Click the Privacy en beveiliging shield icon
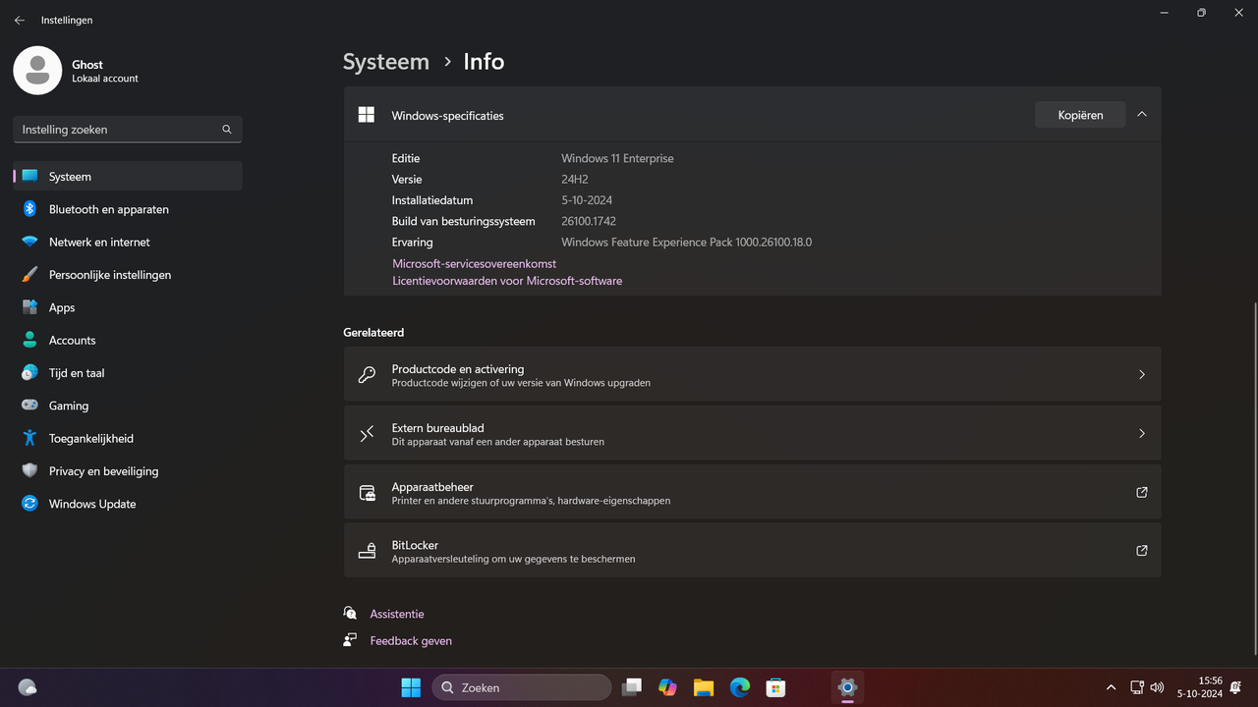The width and height of the screenshot is (1258, 707). click(x=30, y=471)
